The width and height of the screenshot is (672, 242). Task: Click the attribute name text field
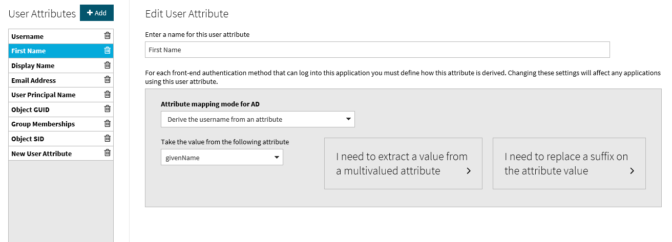click(x=377, y=50)
